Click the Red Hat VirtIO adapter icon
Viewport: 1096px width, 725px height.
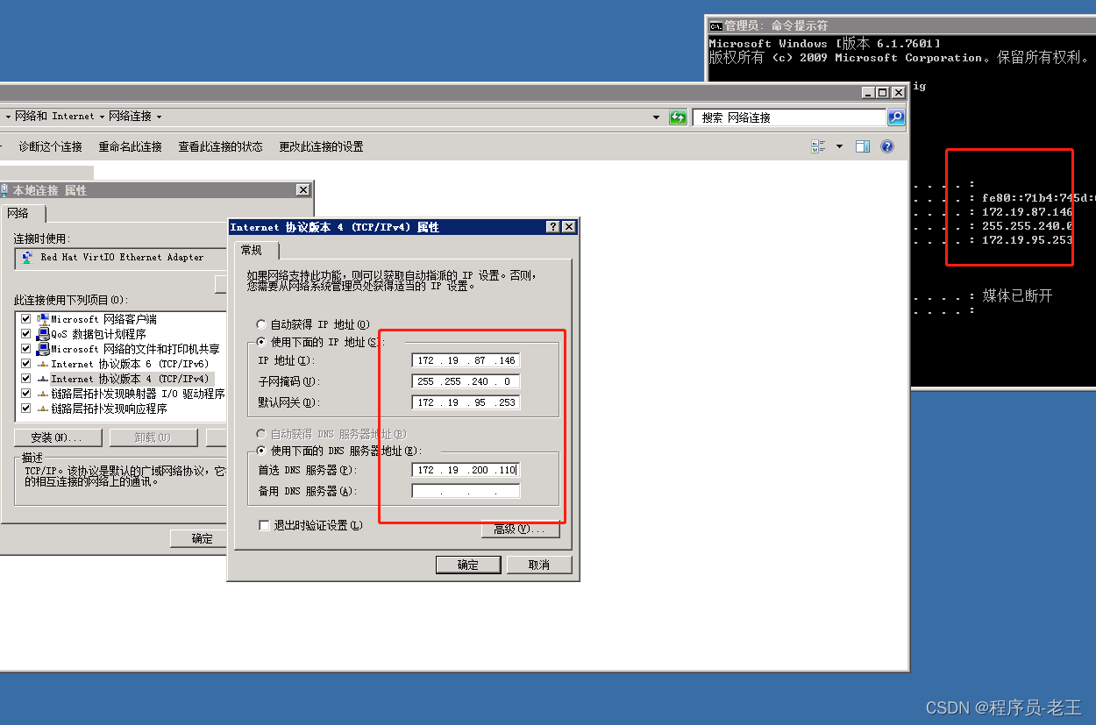click(x=27, y=258)
